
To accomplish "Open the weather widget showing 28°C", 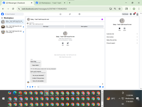I will pos(111,98).
